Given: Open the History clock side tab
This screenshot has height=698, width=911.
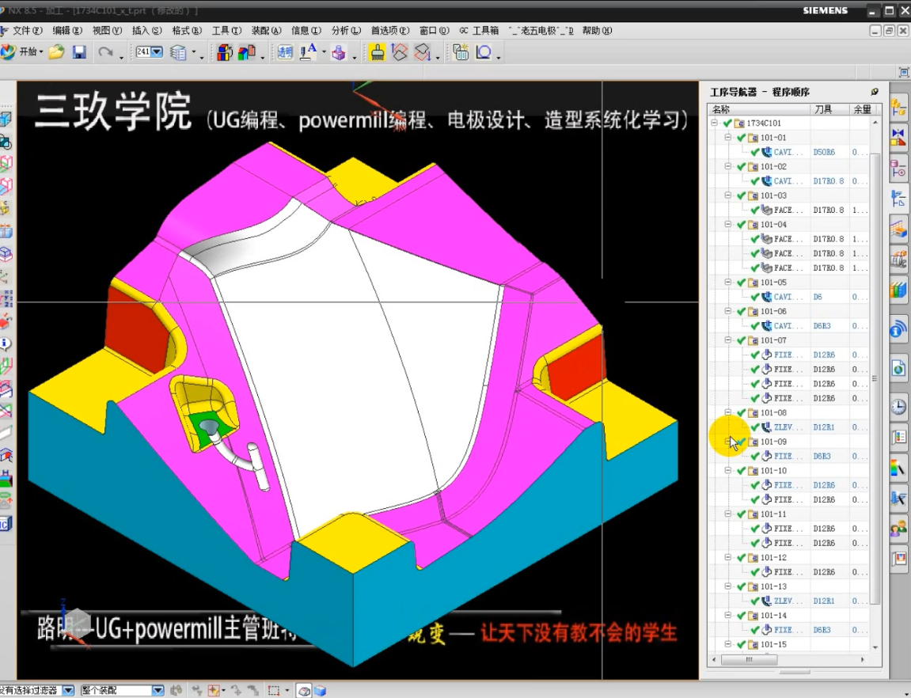Looking at the screenshot, I should click(898, 406).
